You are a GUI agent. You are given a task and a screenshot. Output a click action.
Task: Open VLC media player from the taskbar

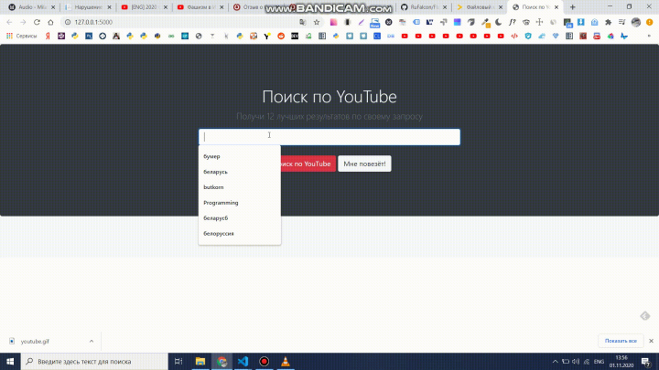(286, 361)
